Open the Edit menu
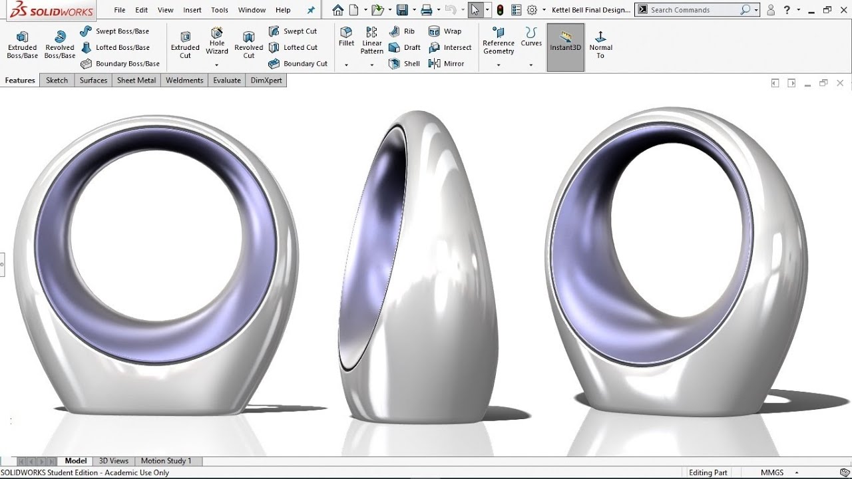 click(x=142, y=10)
